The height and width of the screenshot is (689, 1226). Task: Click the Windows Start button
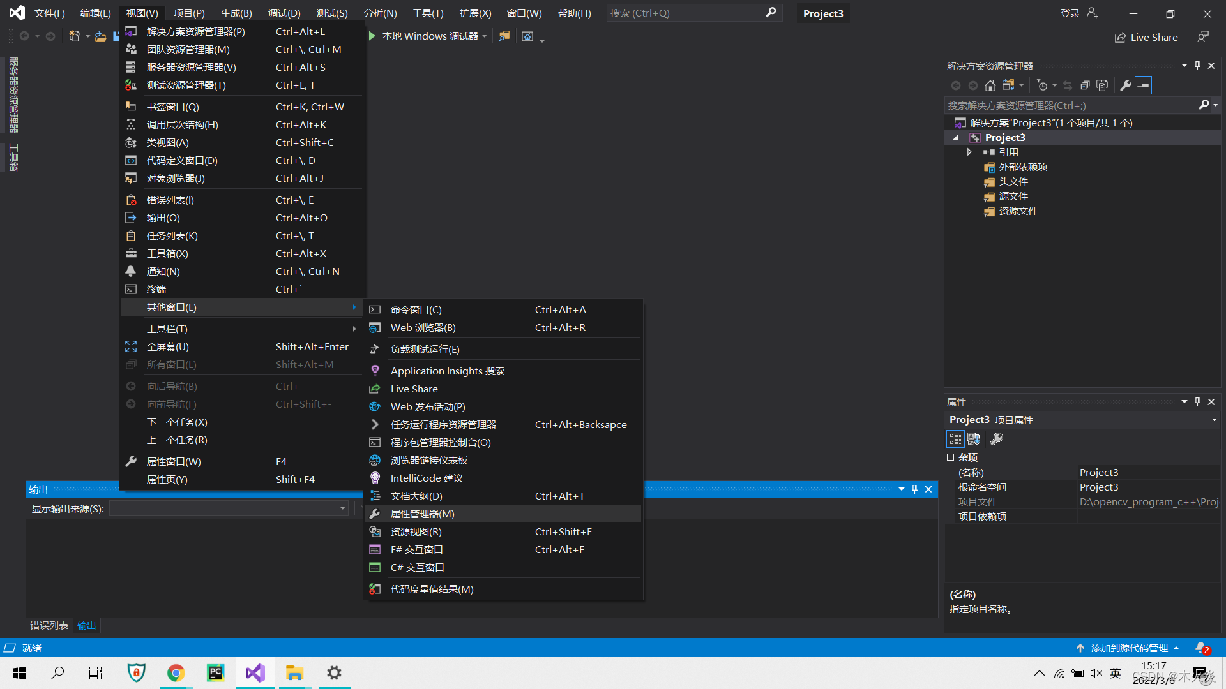(19, 673)
